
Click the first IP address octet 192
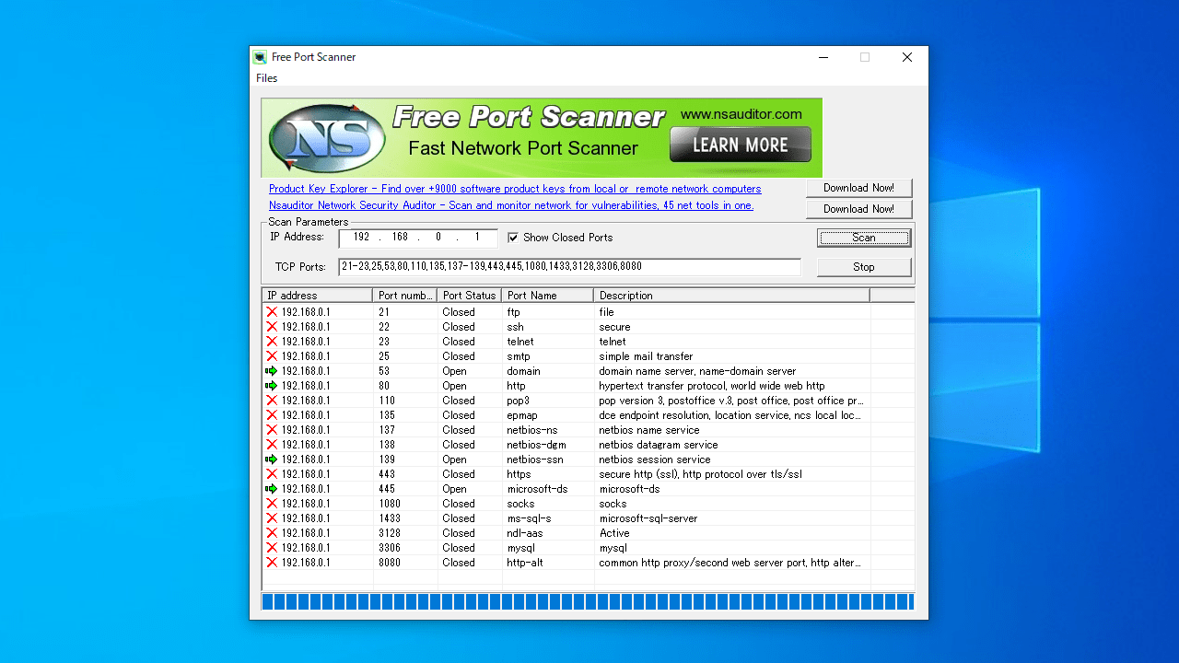coord(361,238)
